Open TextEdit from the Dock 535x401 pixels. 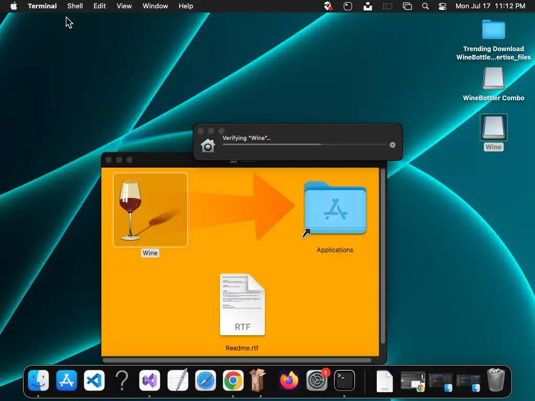coord(178,380)
